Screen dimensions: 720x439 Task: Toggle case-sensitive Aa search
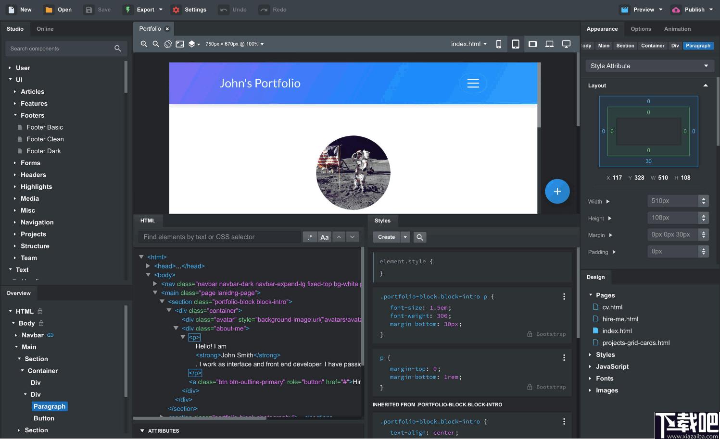[325, 237]
